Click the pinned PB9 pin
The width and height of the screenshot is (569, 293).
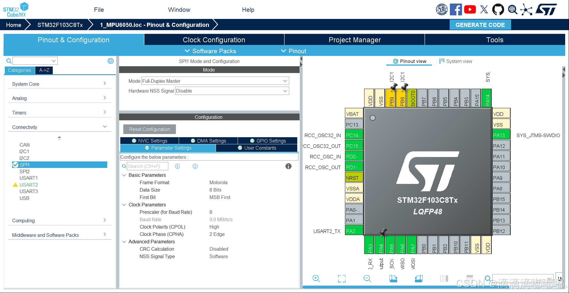[x=391, y=98]
